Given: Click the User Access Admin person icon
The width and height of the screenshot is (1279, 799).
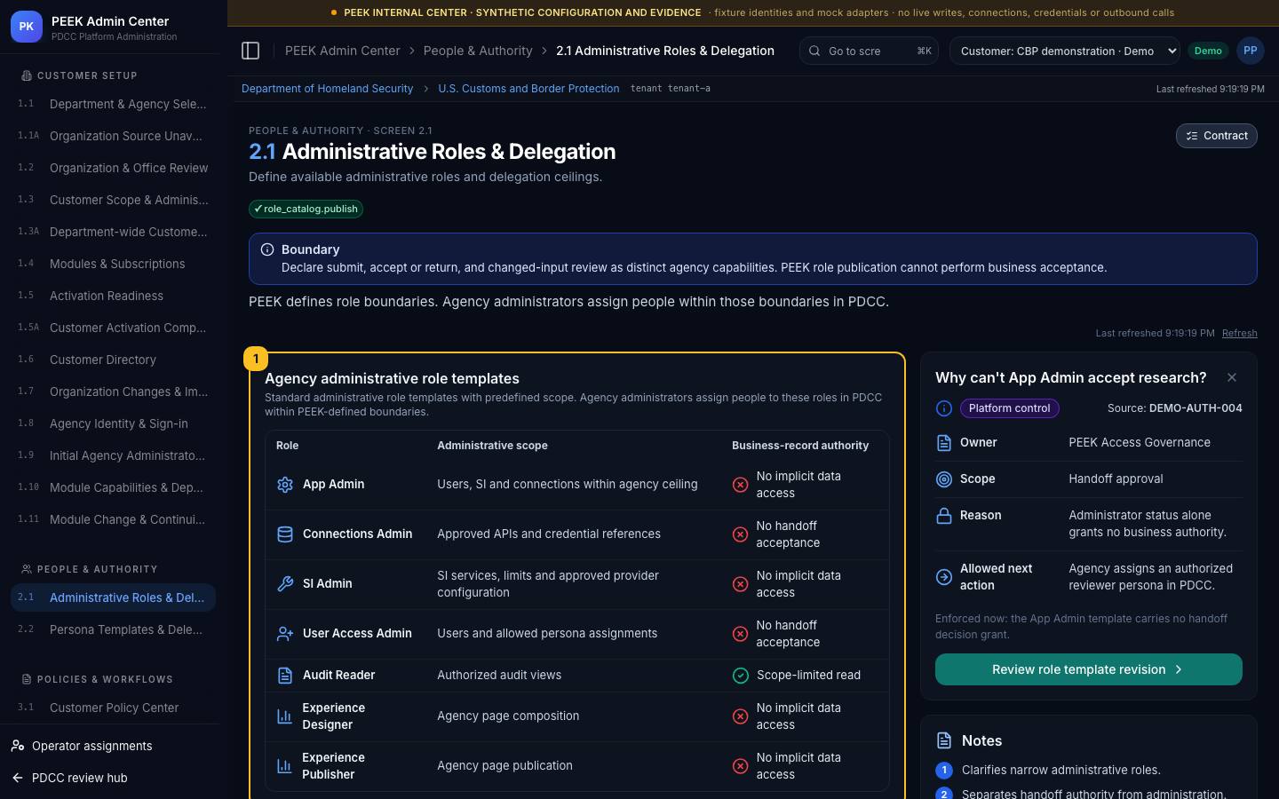Looking at the screenshot, I should pos(285,634).
